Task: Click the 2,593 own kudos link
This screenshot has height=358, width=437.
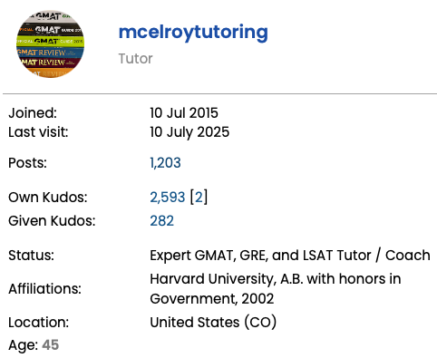Action: [x=168, y=198]
